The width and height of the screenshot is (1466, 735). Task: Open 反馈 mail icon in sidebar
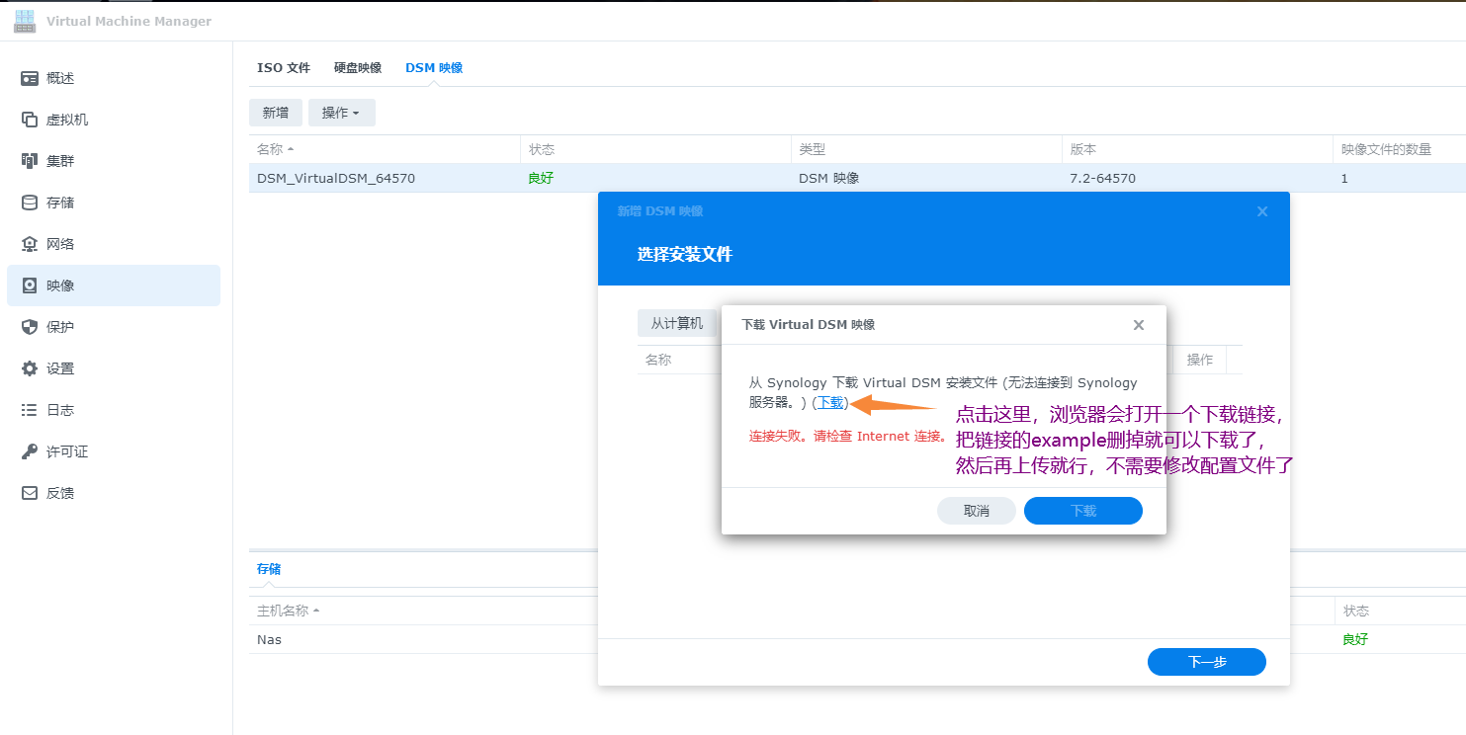tap(30, 493)
